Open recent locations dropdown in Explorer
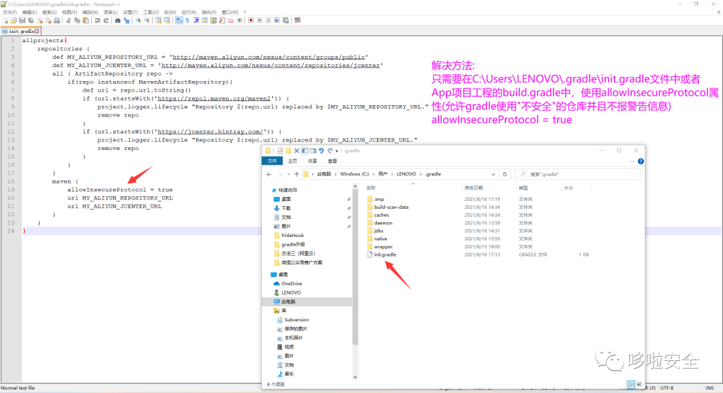This screenshot has height=393, width=723. coord(289,174)
